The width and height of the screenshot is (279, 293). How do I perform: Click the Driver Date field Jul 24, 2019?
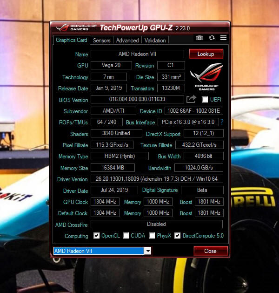point(114,190)
